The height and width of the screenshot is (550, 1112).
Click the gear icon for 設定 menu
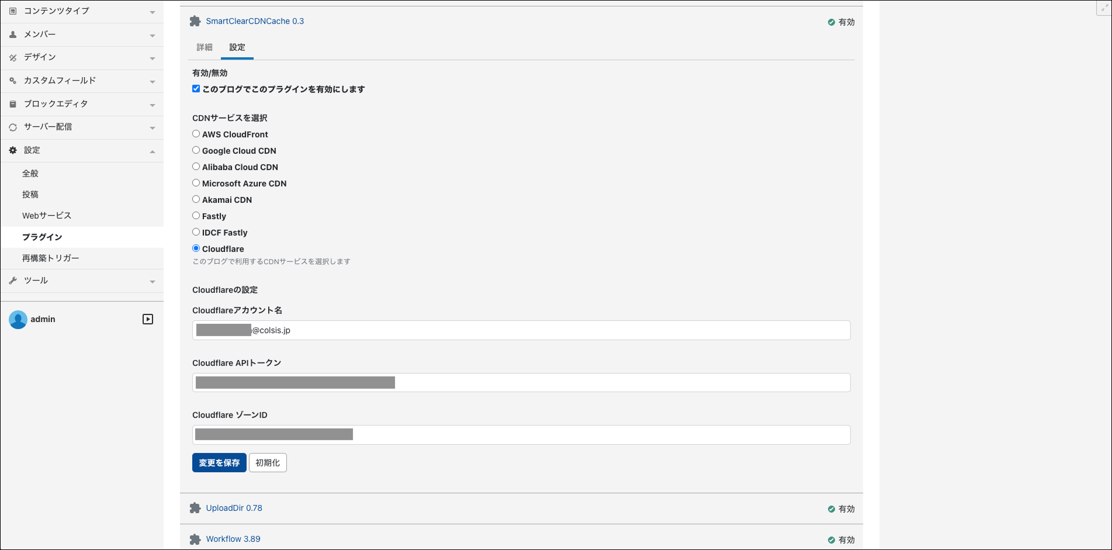click(13, 150)
